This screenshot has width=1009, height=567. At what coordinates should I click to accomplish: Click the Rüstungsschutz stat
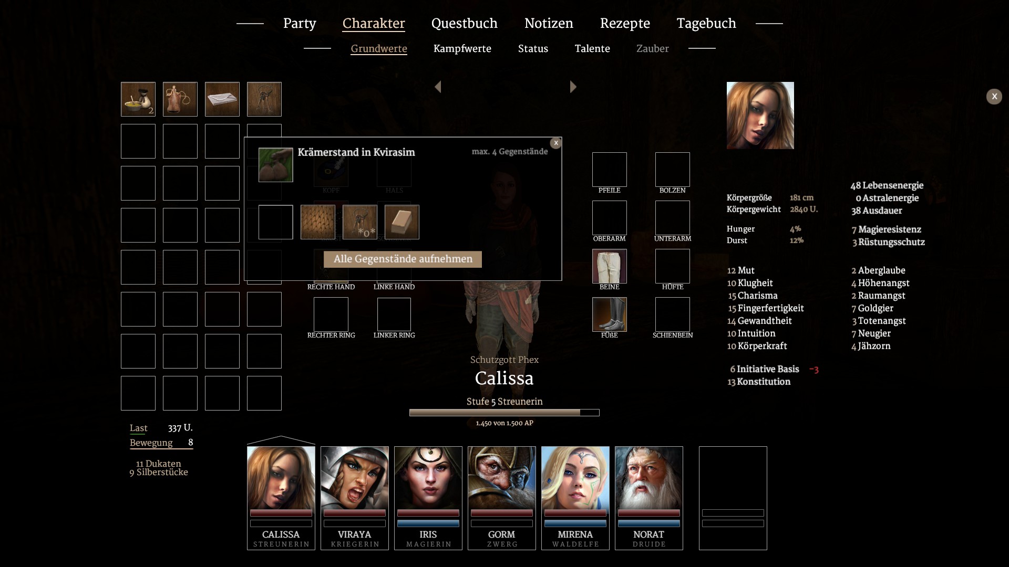coord(889,242)
